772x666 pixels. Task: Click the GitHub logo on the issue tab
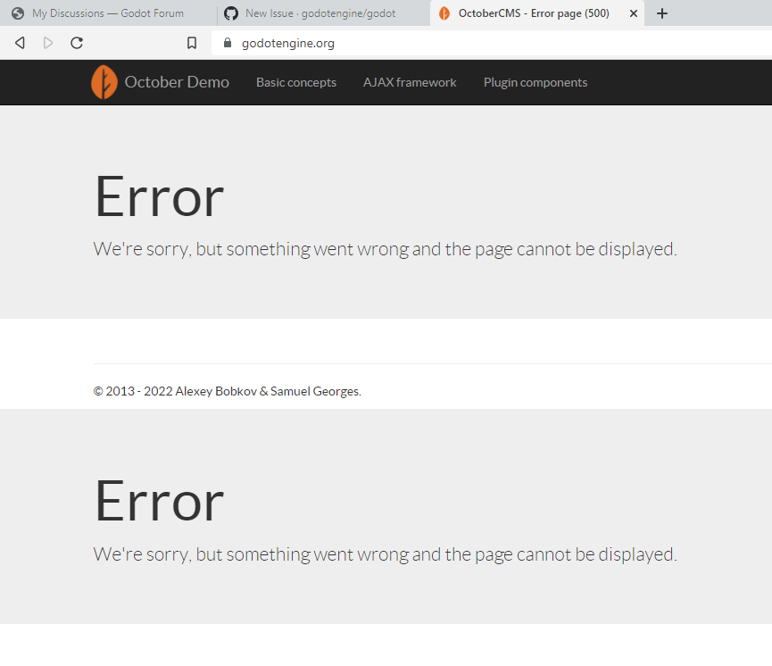coord(230,13)
